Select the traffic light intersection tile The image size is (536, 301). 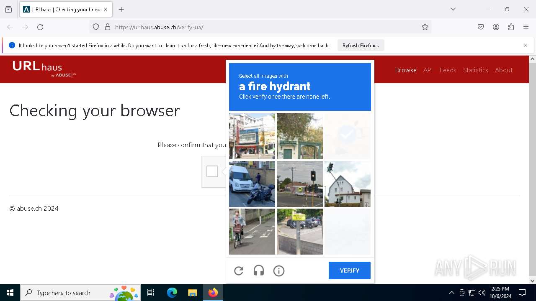(300, 184)
